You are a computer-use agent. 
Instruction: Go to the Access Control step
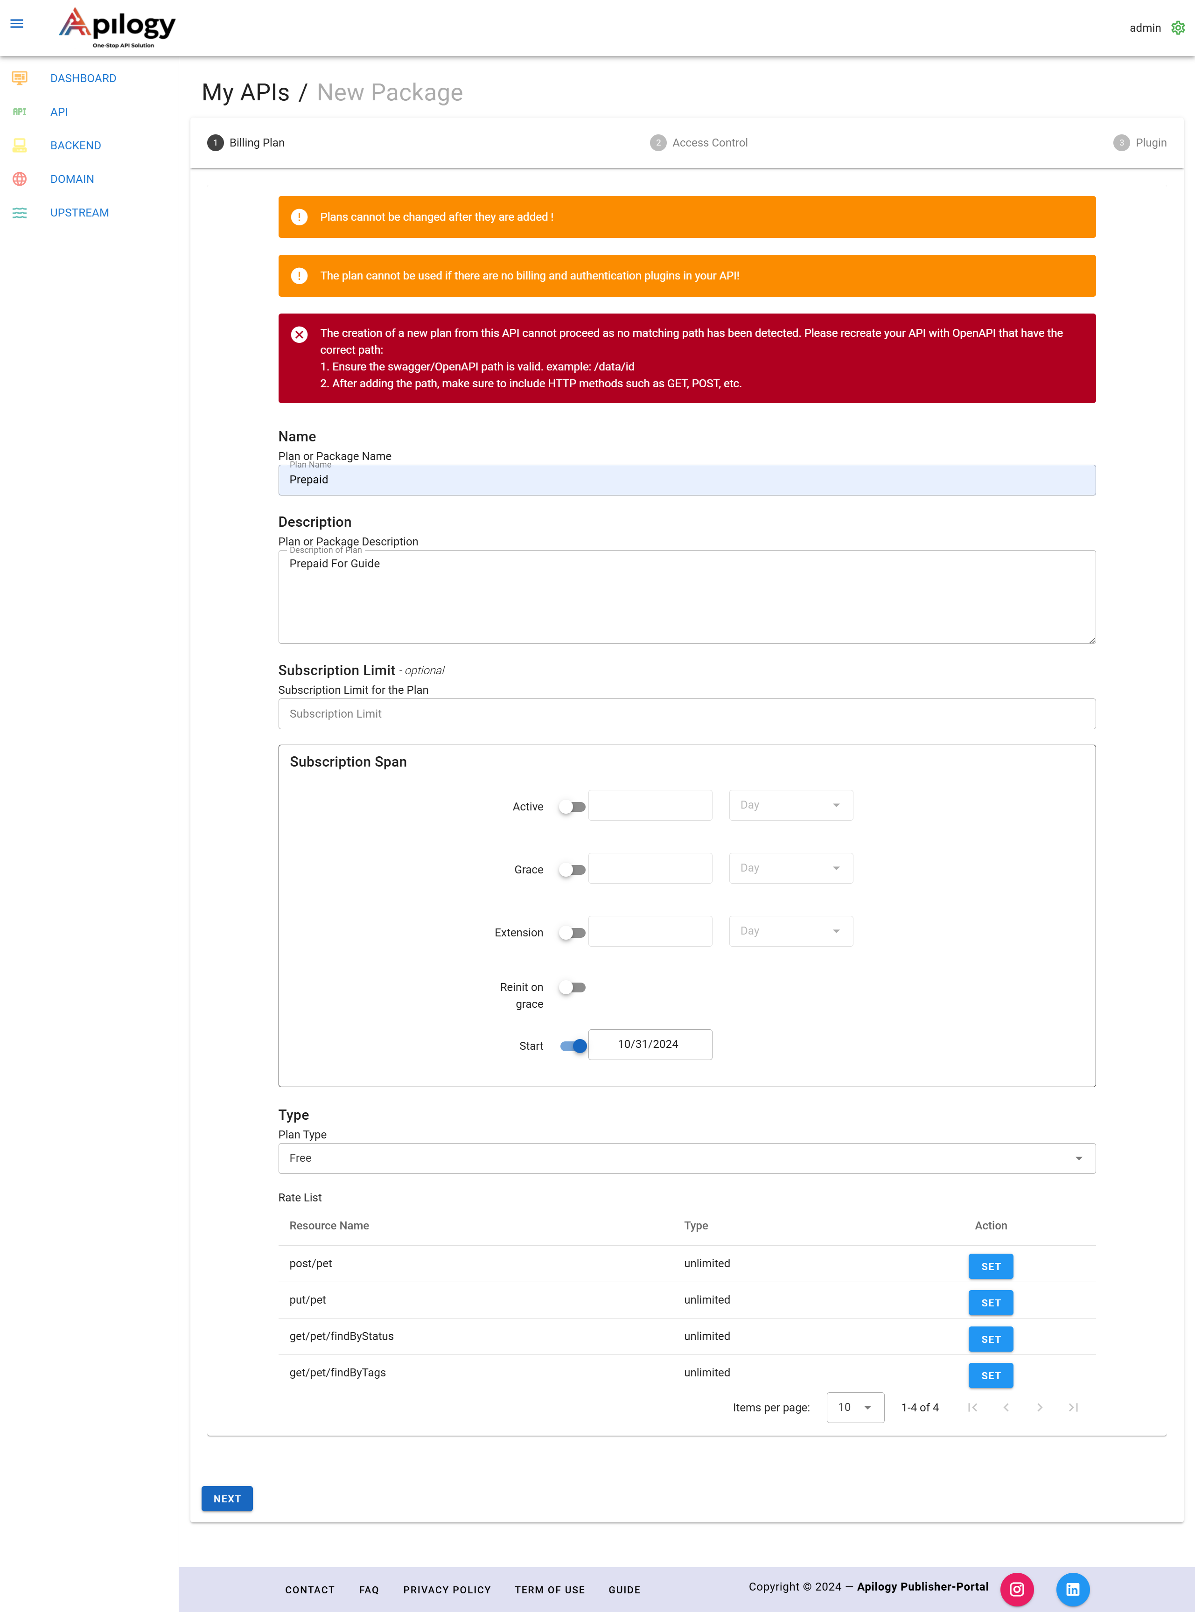(x=699, y=142)
